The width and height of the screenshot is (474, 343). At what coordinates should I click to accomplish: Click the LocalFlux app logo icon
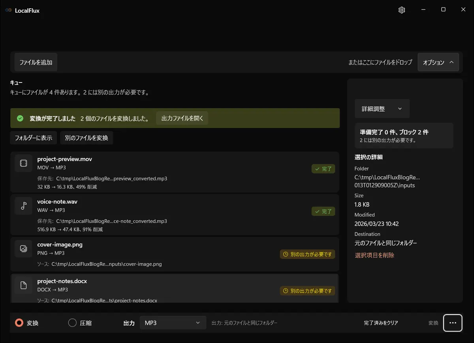8,11
